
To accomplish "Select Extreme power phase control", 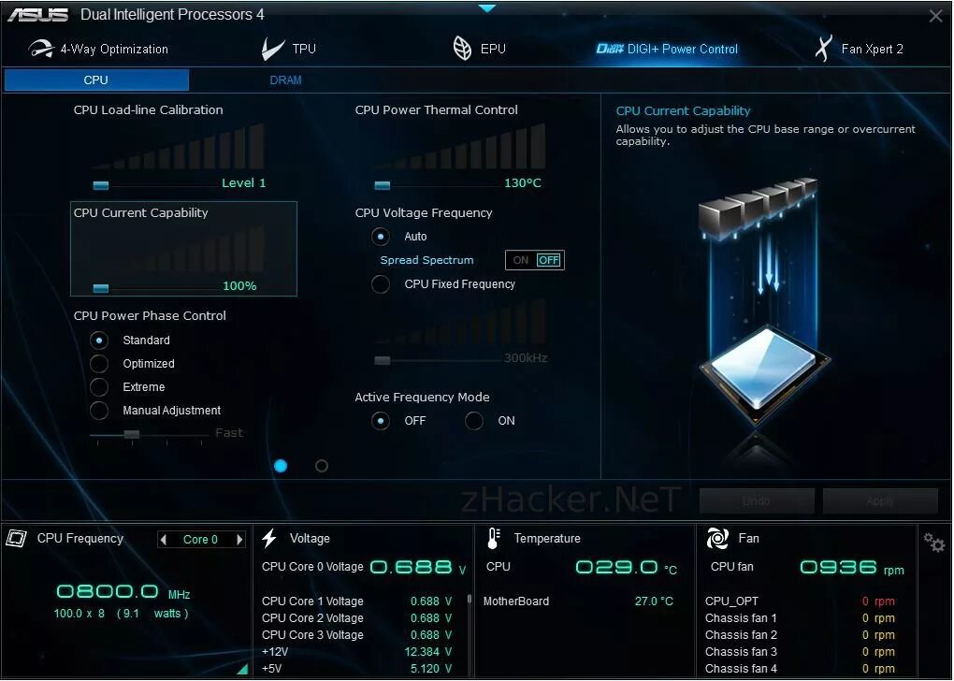I will [98, 387].
